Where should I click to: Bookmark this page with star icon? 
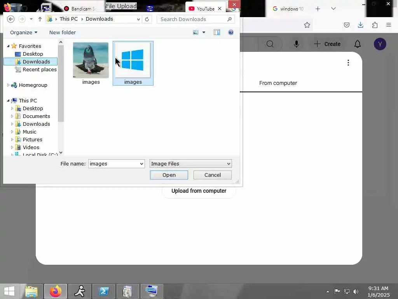click(307, 25)
